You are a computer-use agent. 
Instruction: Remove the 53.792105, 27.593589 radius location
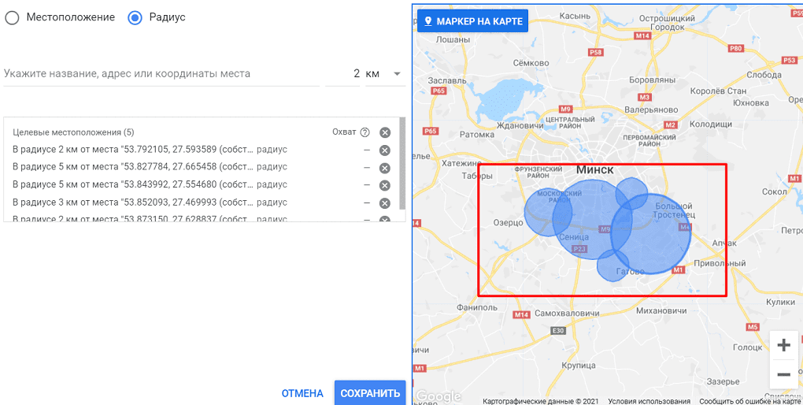pos(385,150)
